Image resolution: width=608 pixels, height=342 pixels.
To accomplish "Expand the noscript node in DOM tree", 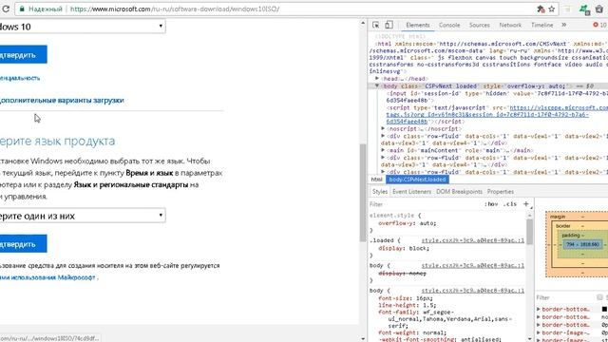I will click(x=383, y=128).
